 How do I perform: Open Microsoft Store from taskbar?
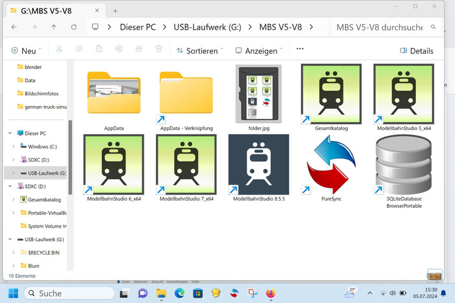(198, 293)
